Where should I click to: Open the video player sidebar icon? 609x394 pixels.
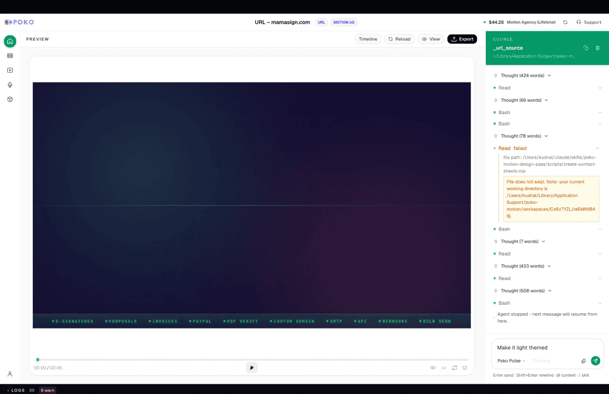coord(10,70)
